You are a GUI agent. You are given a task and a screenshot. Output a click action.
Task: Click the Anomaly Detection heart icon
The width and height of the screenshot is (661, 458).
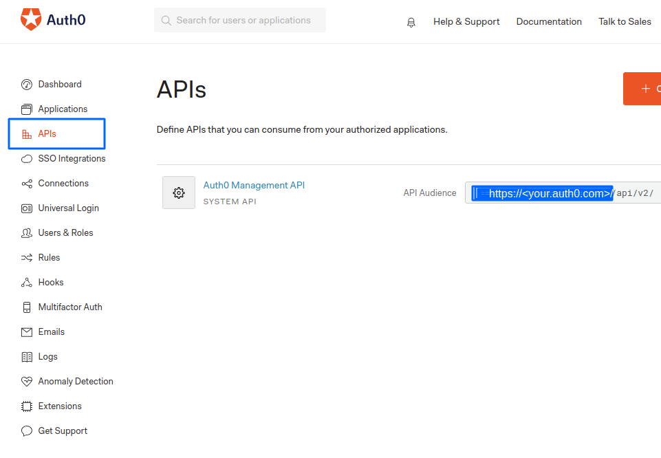(x=27, y=382)
